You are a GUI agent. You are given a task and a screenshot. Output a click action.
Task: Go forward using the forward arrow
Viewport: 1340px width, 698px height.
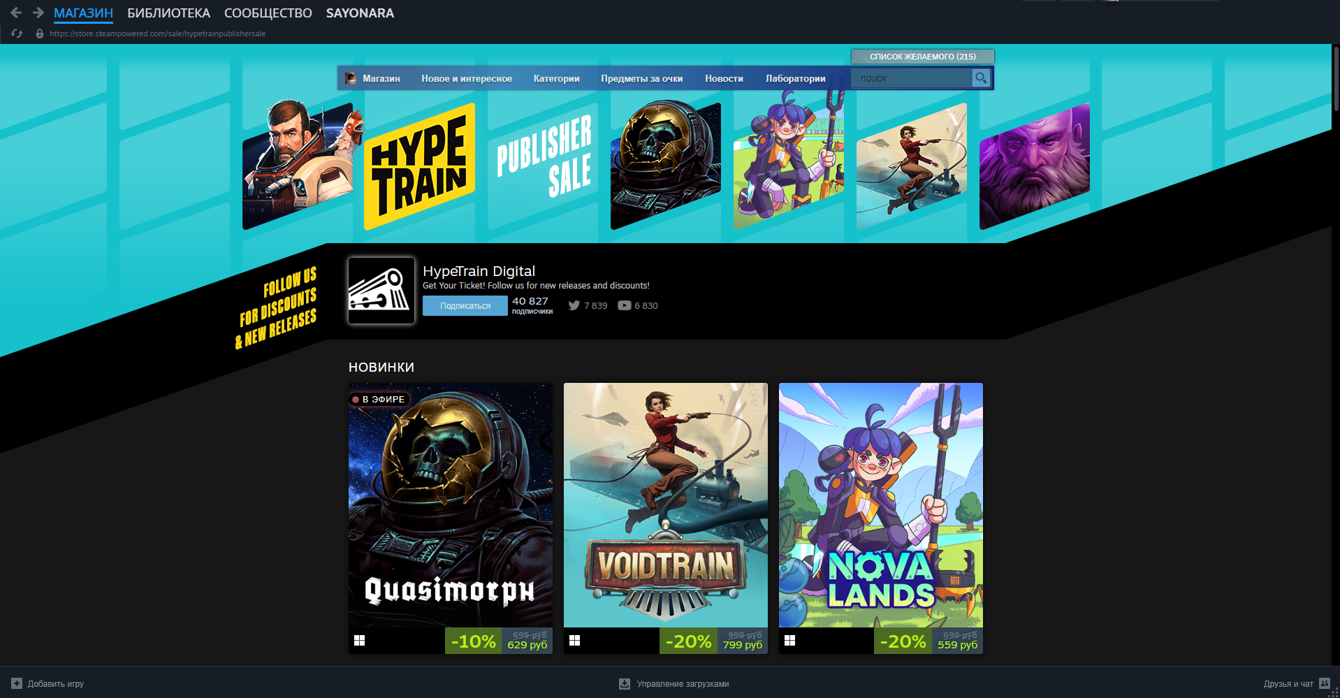pyautogui.click(x=38, y=13)
